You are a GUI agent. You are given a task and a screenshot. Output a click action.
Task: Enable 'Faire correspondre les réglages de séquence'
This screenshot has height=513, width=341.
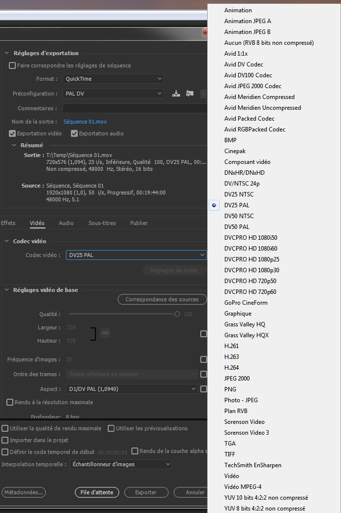pyautogui.click(x=12, y=65)
